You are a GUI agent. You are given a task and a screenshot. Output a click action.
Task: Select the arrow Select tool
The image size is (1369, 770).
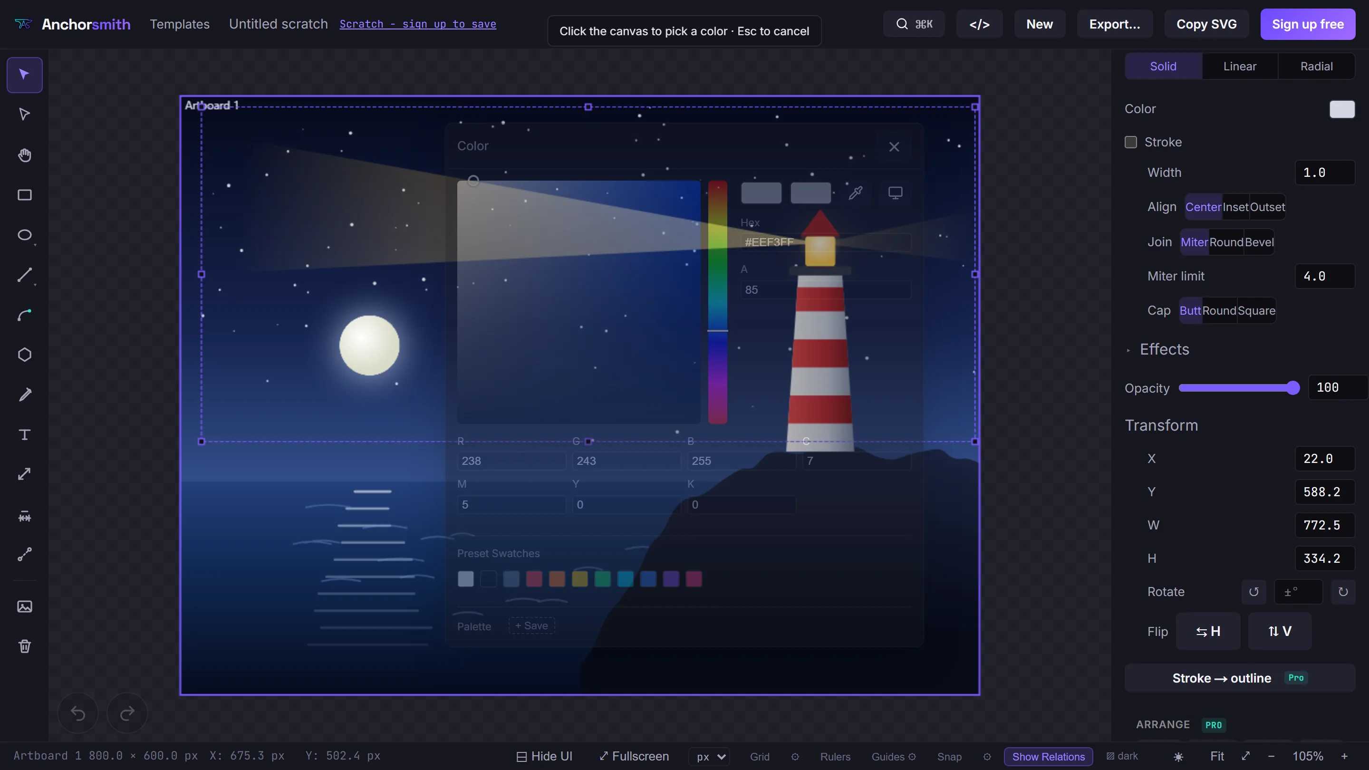[24, 75]
